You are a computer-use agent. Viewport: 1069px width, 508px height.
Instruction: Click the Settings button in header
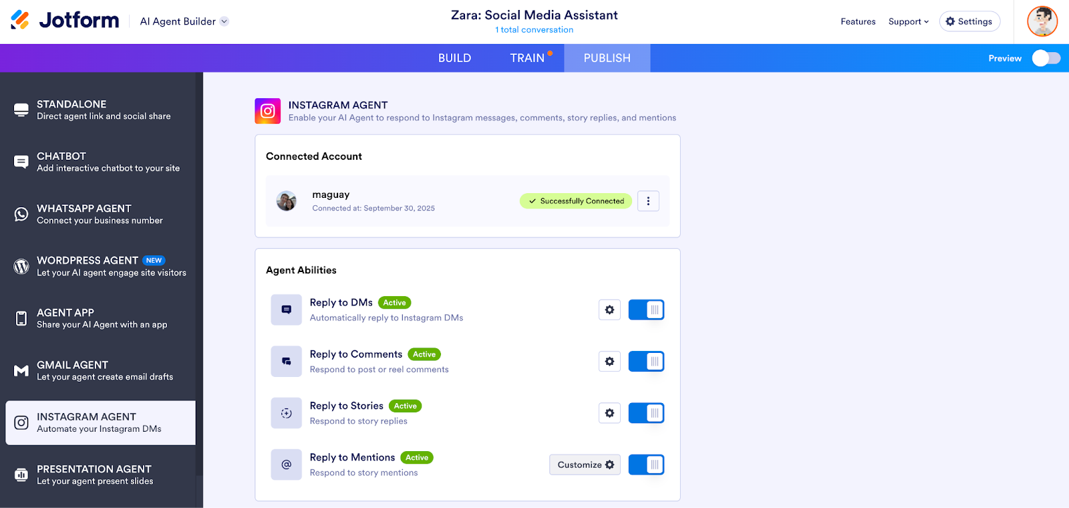click(x=969, y=21)
